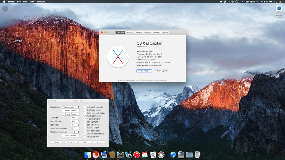
Task: Enable Single app mode checkbox
Action: [x=85, y=110]
